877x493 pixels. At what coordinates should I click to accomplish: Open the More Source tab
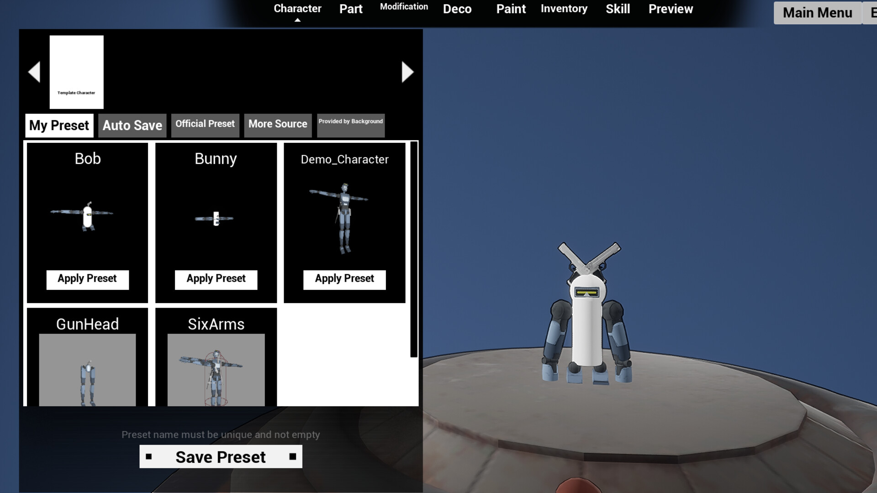coord(277,124)
